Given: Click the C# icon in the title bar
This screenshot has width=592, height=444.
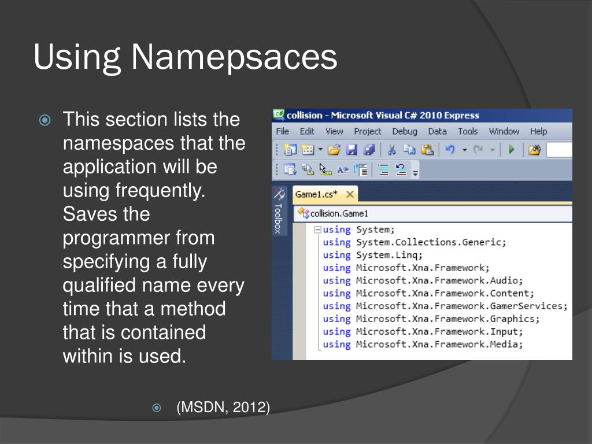Looking at the screenshot, I should point(279,114).
